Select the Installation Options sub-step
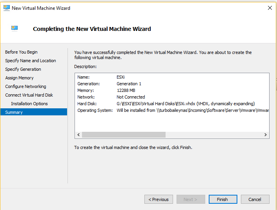277x210 pixels. point(29,104)
